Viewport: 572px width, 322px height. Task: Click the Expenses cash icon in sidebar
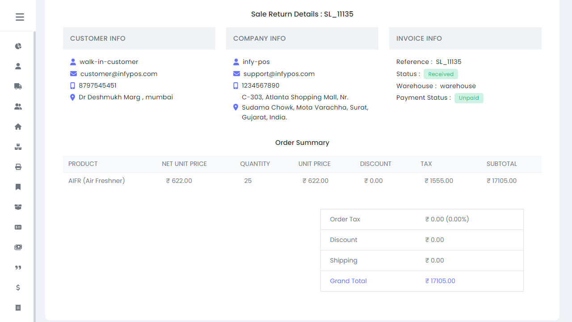pyautogui.click(x=18, y=247)
